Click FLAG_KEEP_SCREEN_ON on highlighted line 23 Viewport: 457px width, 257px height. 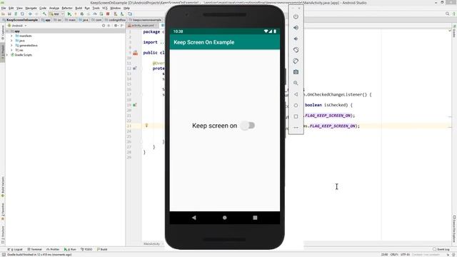click(x=332, y=126)
